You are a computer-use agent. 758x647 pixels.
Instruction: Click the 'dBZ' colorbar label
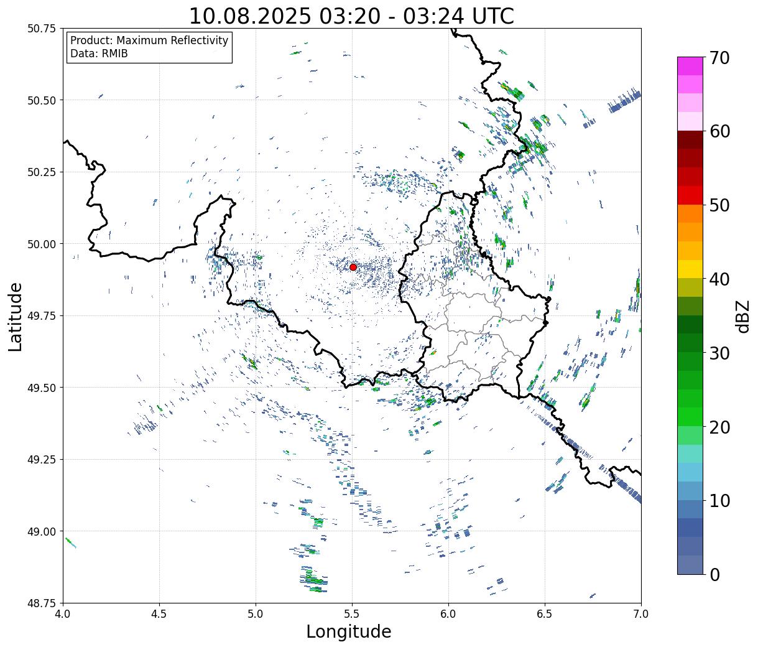coord(742,315)
